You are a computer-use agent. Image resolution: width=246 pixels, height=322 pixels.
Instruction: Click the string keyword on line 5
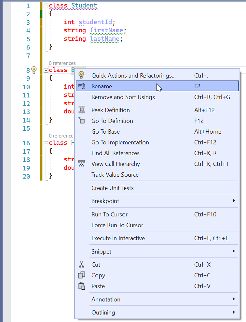(75, 39)
